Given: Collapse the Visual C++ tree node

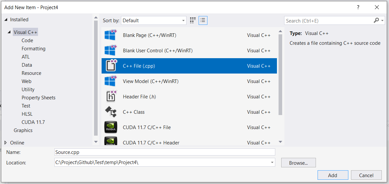Looking at the screenshot, I should 10,32.
